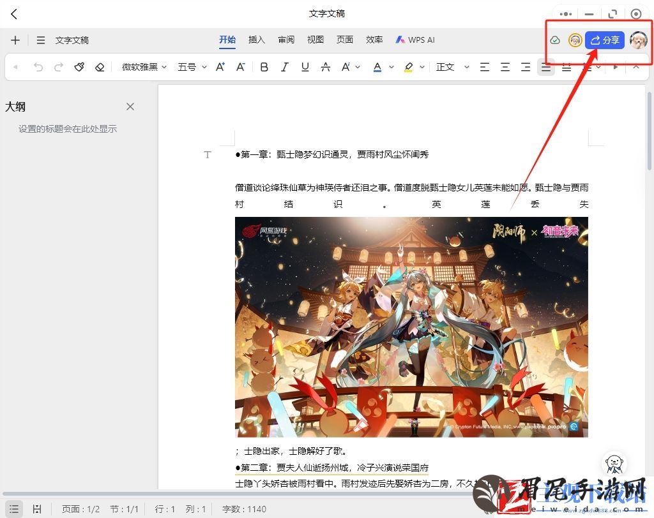This screenshot has width=654, height=518.
Task: Clear formatting with the eraser icon
Action: pyautogui.click(x=100, y=67)
